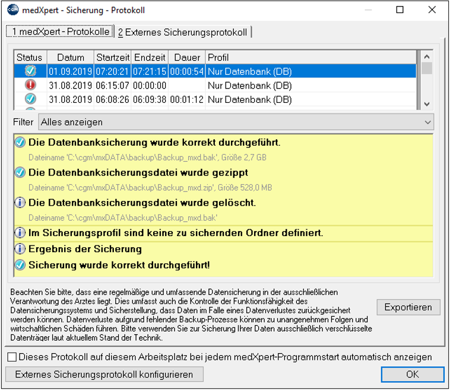This screenshot has width=450, height=390.
Task: Click 'Die Datenbanksicherungsdatei wurde gelöscht.' entry
Action: (x=142, y=203)
